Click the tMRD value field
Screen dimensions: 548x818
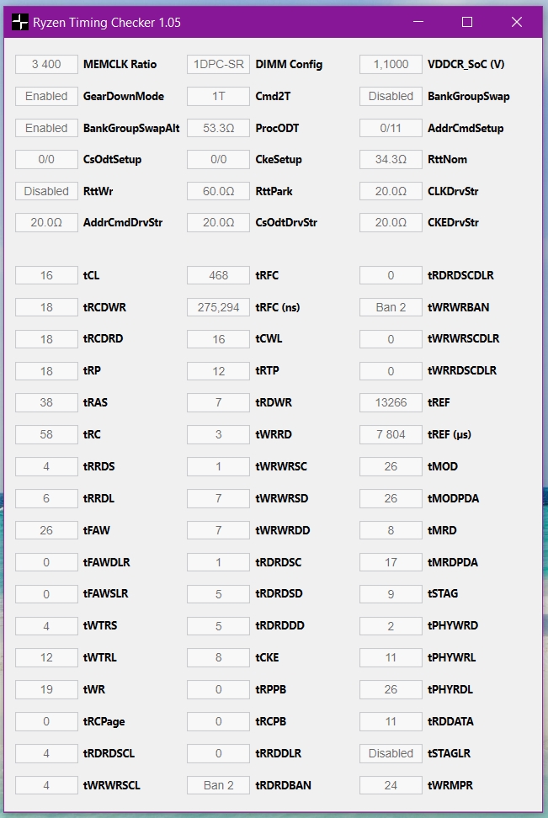(391, 530)
